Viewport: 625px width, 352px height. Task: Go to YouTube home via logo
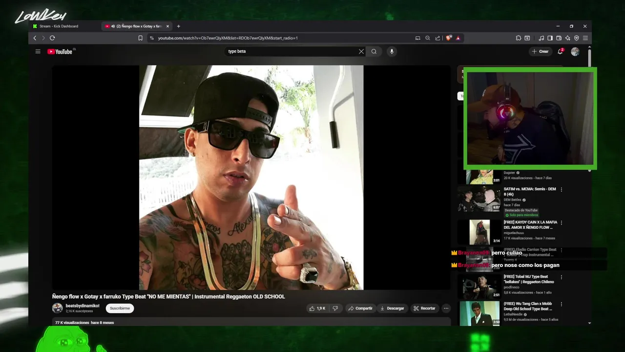coord(60,51)
